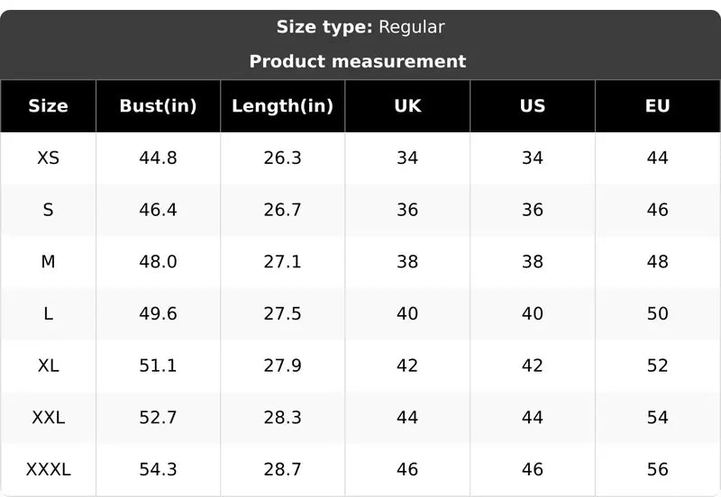The height and width of the screenshot is (497, 721).
Task: Select length value 28.3 for XXL
Action: 282,418
